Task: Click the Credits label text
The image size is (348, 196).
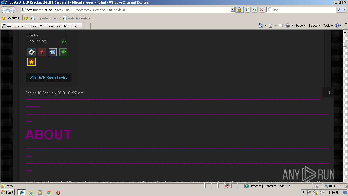Action: [x=33, y=35]
